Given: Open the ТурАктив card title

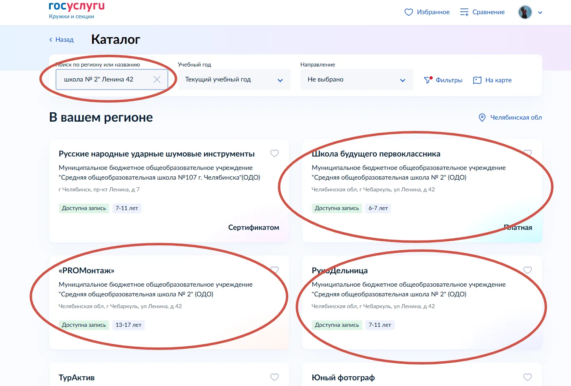Looking at the screenshot, I should 77,377.
